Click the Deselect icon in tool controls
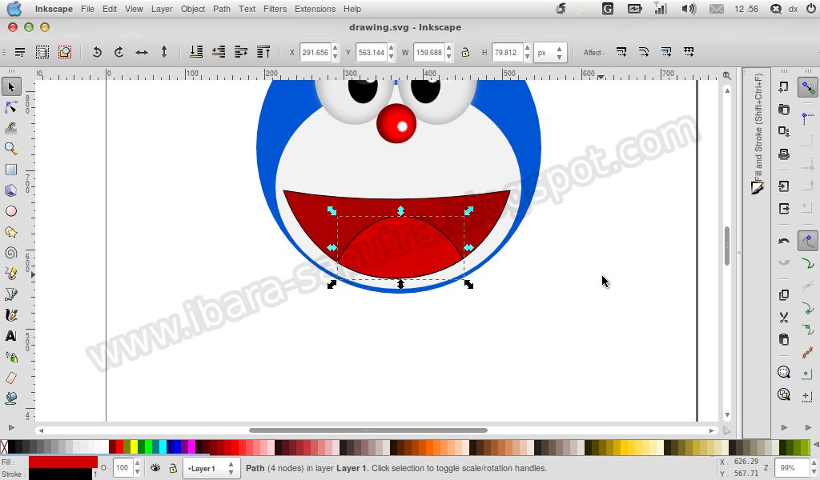The width and height of the screenshot is (820, 480). (x=65, y=52)
